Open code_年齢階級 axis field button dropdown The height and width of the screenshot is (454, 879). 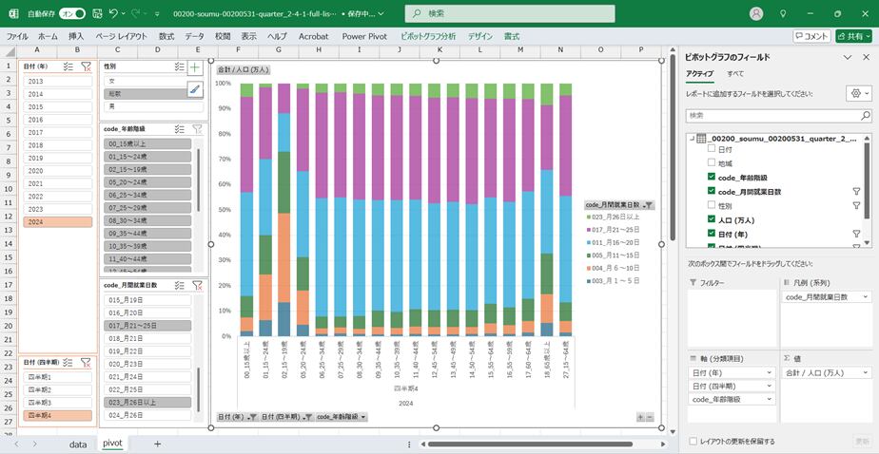click(x=361, y=417)
